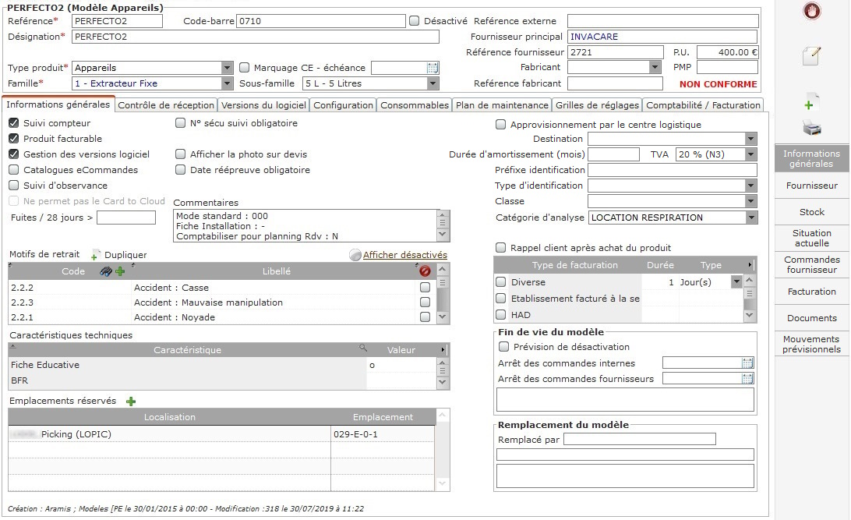851x520 pixels.
Task: Click the green plus in Motifs de retrait header
Action: (120, 271)
